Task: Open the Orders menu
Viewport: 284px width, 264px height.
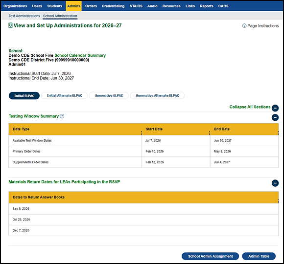Action: [x=91, y=6]
